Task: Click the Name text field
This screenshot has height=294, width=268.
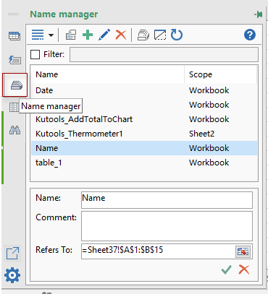Action: click(x=167, y=200)
